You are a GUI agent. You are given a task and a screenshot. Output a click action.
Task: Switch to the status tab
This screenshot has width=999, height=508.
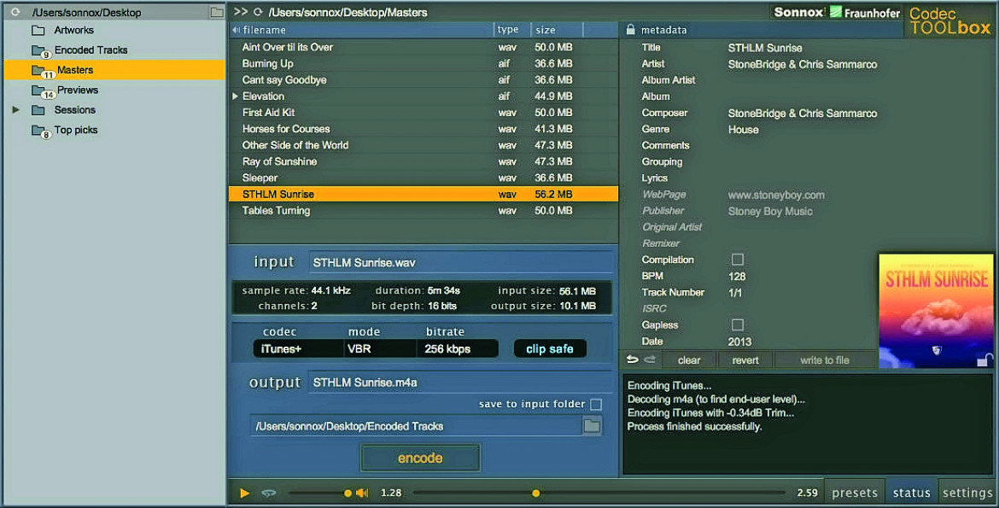point(912,493)
